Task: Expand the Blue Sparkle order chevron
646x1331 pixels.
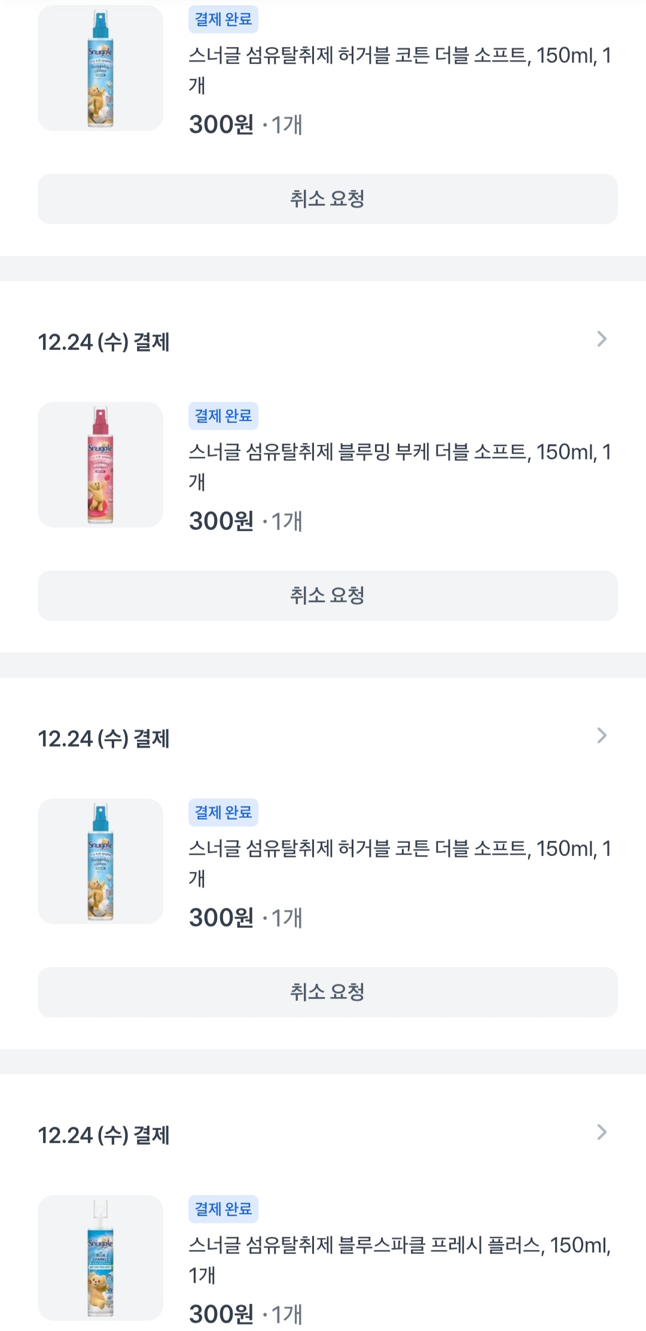Action: click(x=602, y=1132)
